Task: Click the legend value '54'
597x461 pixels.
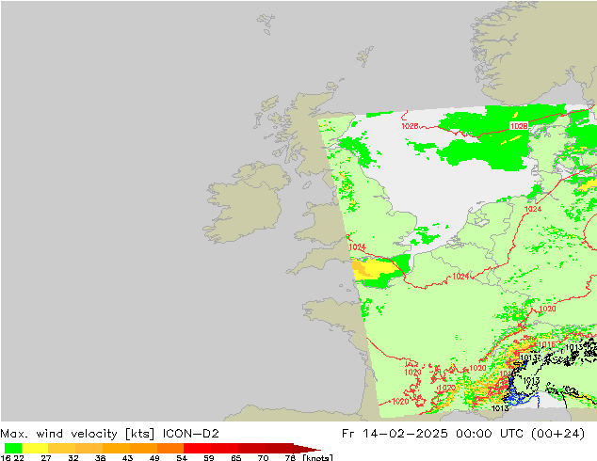Action: point(182,457)
